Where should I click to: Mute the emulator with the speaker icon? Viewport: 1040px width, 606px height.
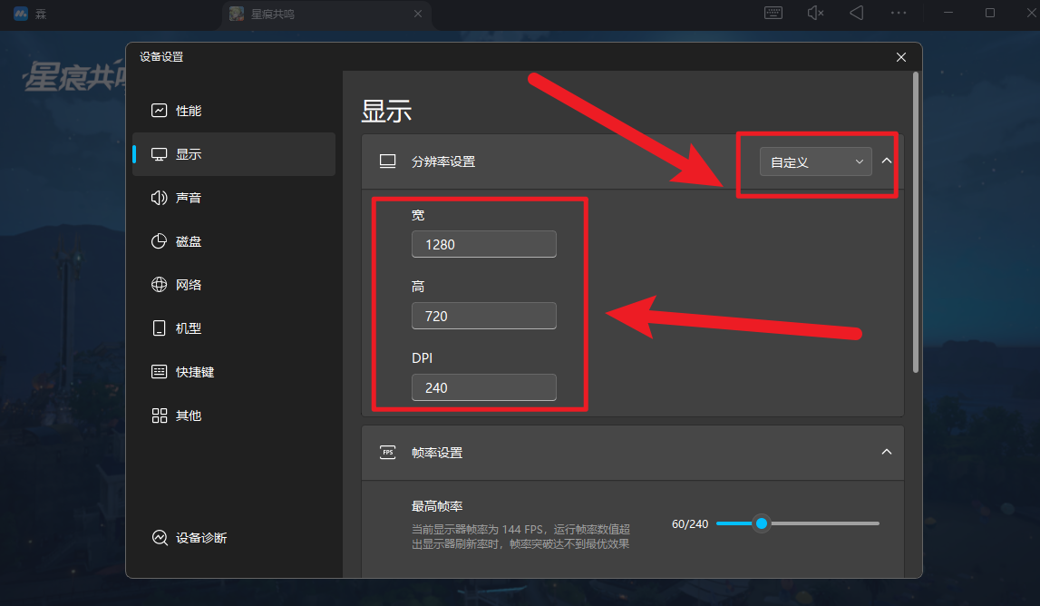[815, 13]
